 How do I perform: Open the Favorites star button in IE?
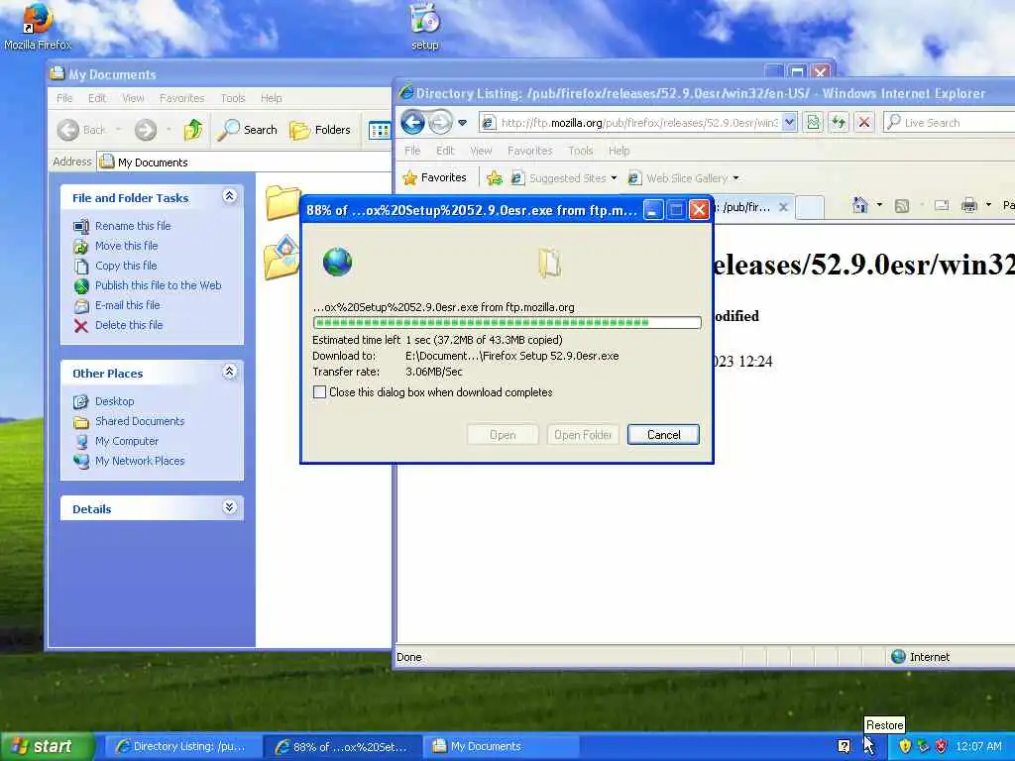(434, 177)
